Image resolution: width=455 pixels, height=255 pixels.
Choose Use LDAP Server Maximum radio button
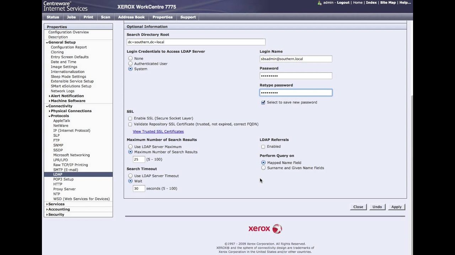(130, 147)
